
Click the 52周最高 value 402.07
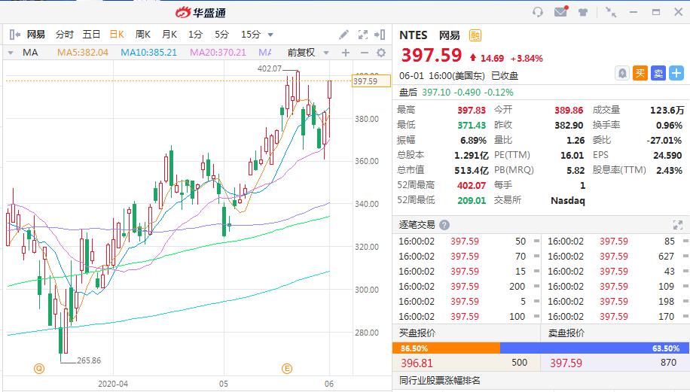click(x=472, y=185)
